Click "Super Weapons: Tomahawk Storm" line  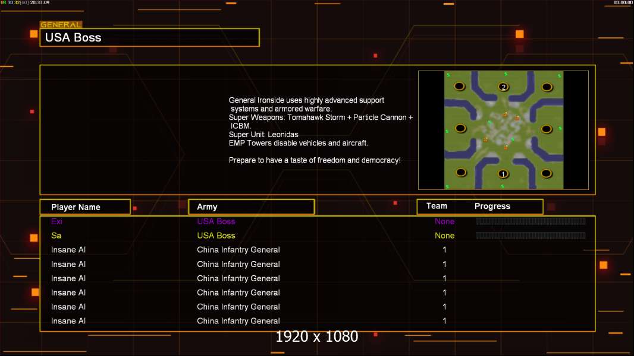321,117
